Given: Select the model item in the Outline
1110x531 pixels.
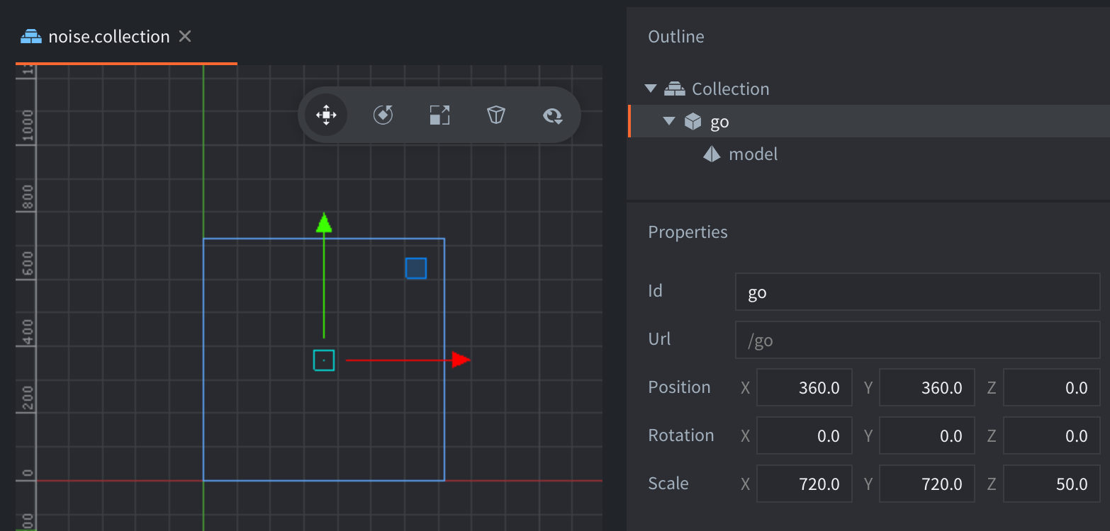Looking at the screenshot, I should point(753,154).
